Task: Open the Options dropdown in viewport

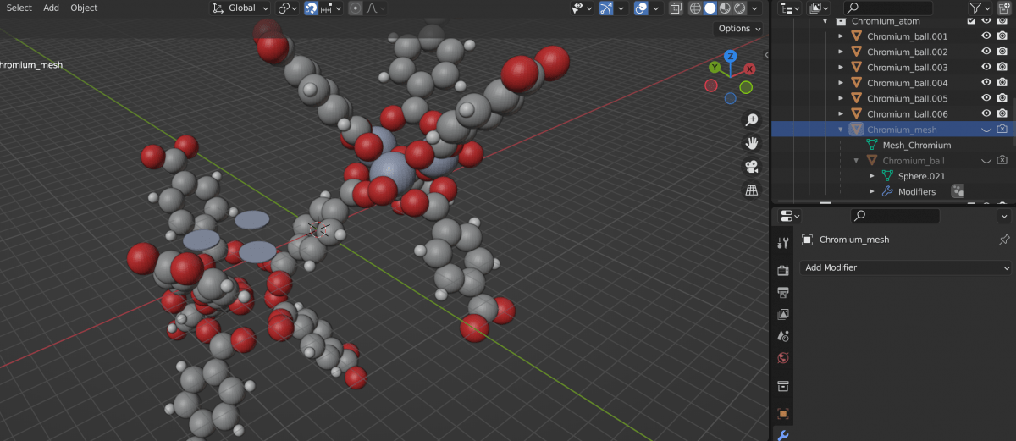Action: [738, 28]
